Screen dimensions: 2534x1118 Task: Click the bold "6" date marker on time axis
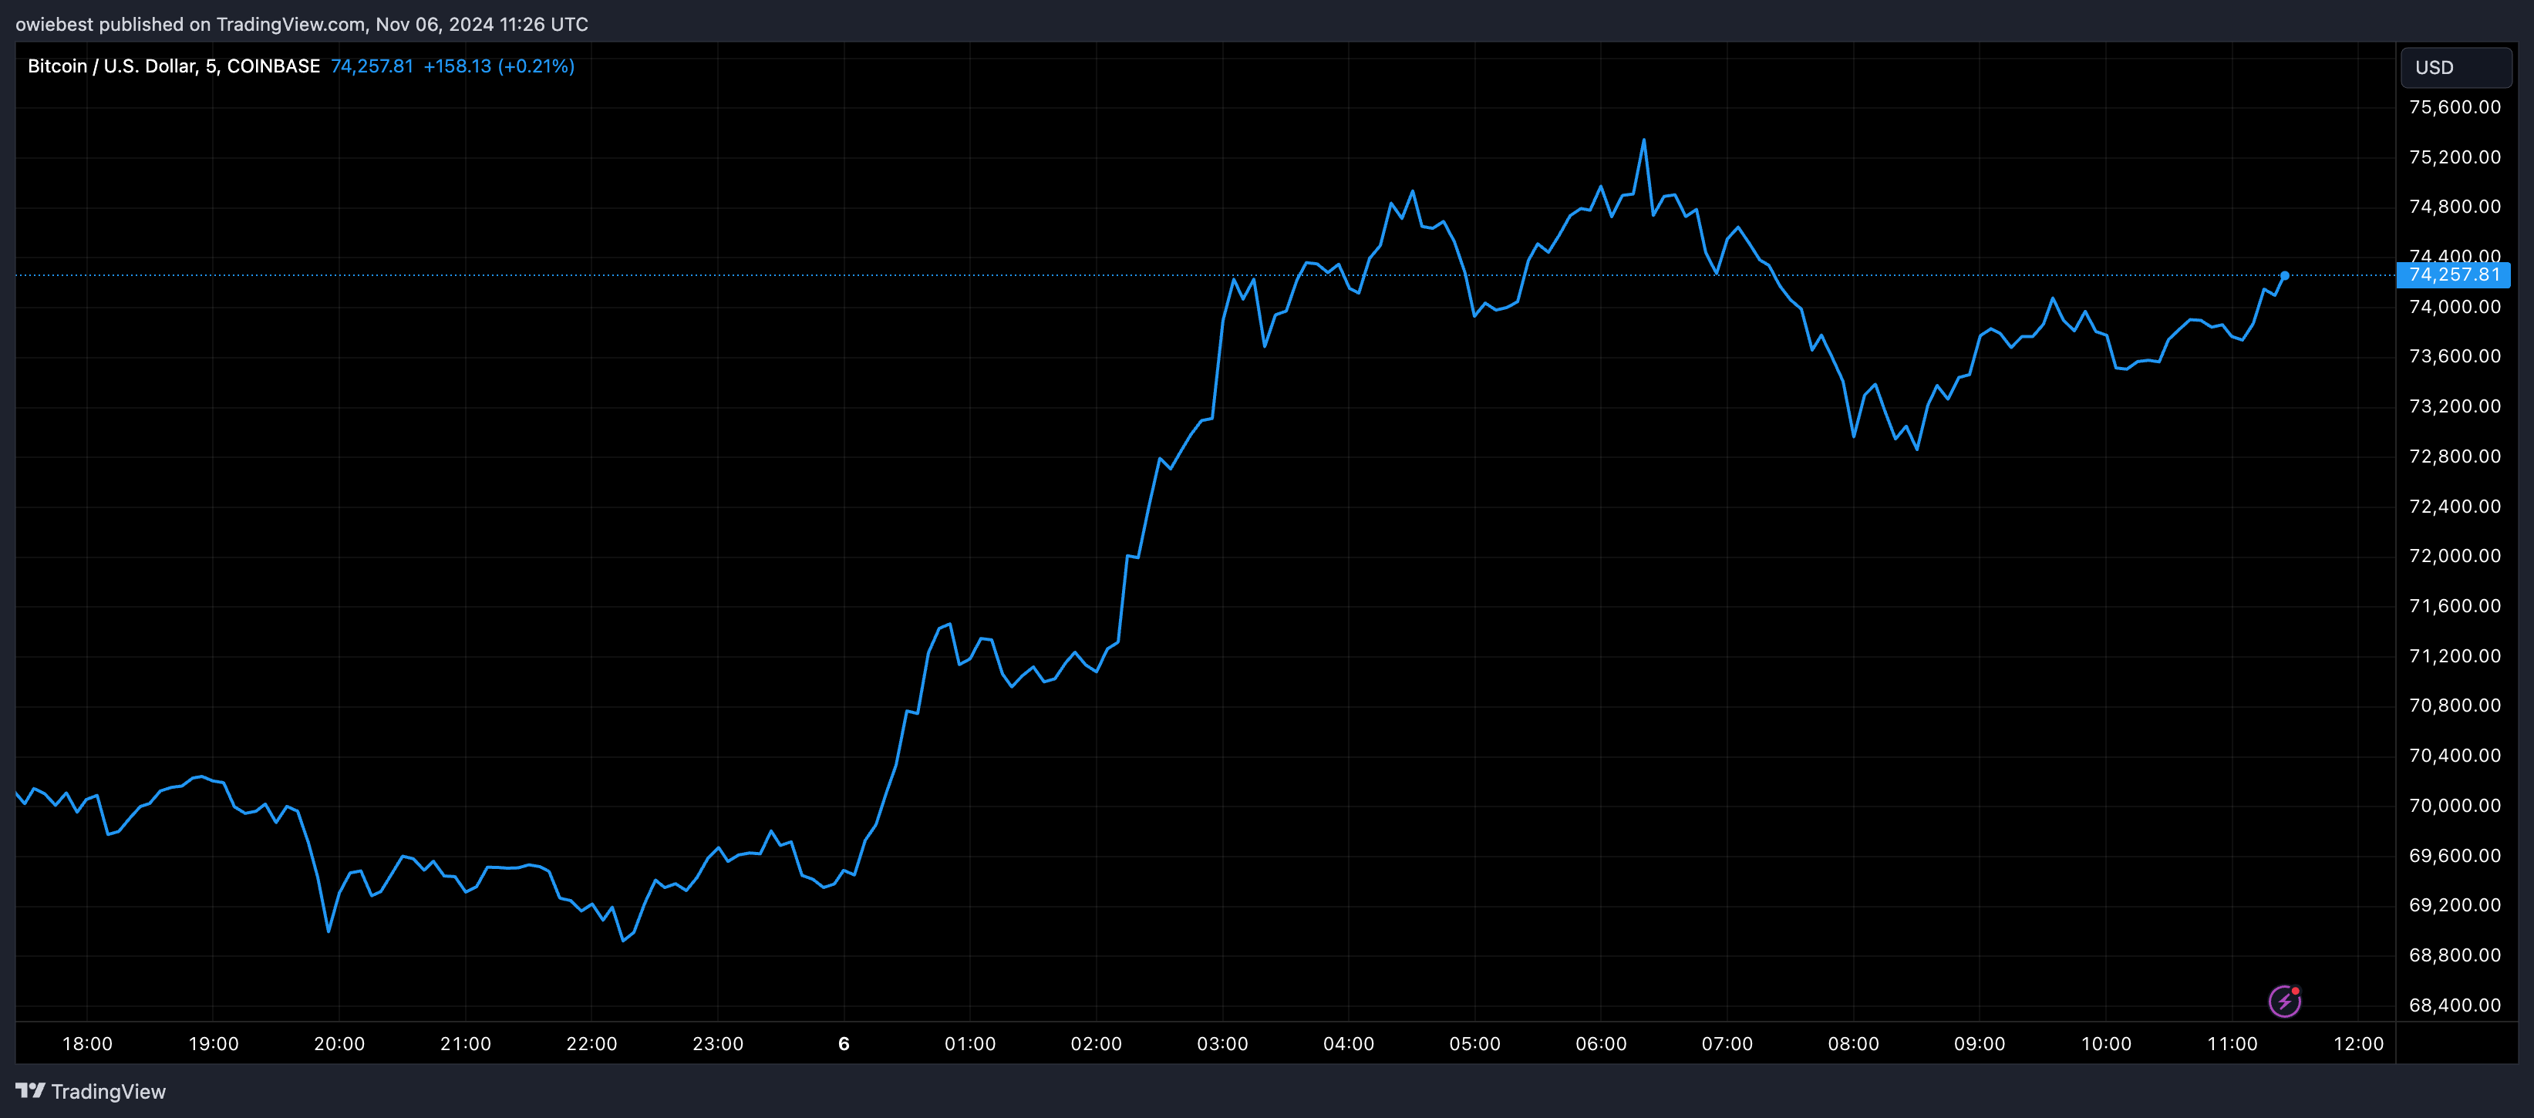pos(843,1044)
